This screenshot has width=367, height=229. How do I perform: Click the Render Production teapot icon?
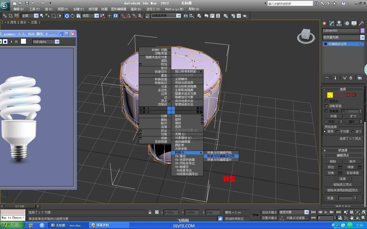tap(245, 16)
